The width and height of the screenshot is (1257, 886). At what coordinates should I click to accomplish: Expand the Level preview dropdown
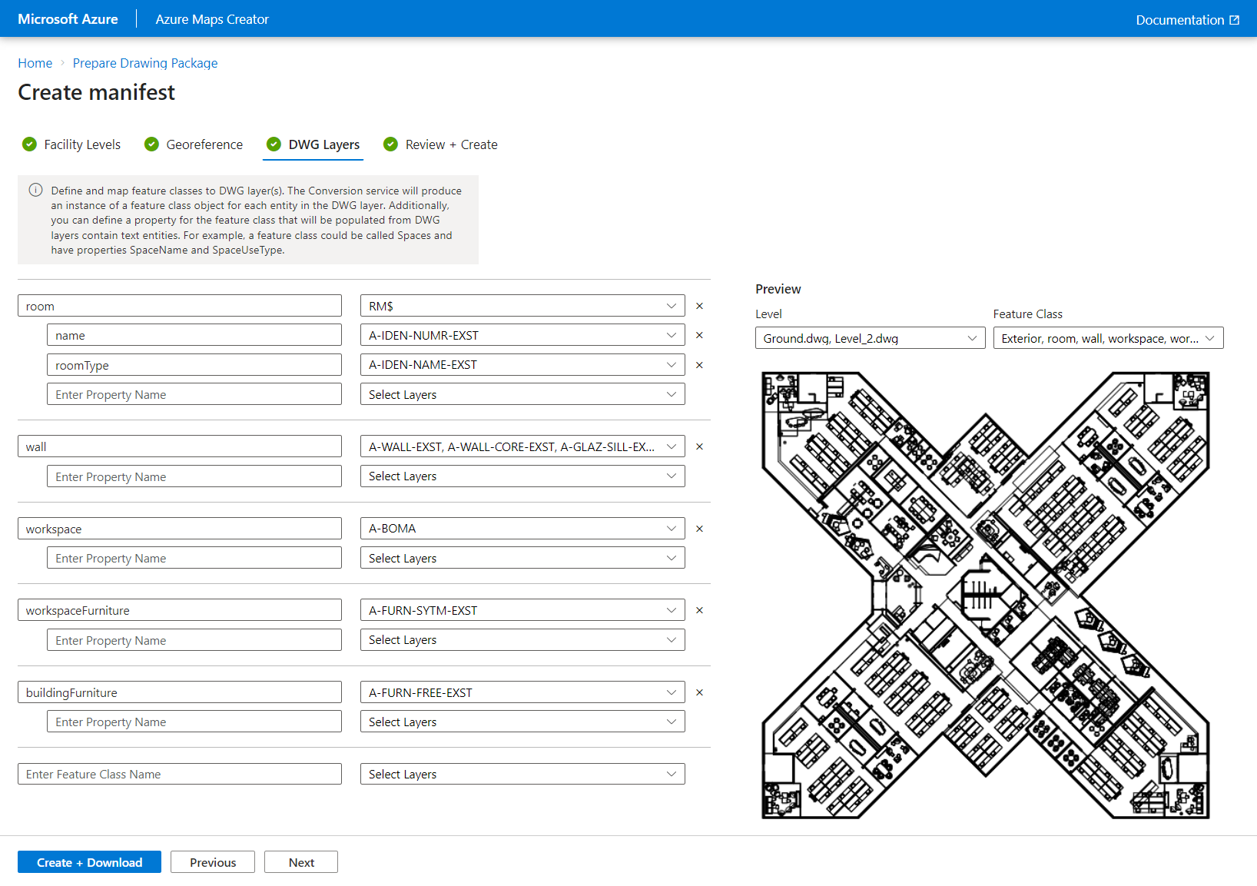click(x=870, y=338)
